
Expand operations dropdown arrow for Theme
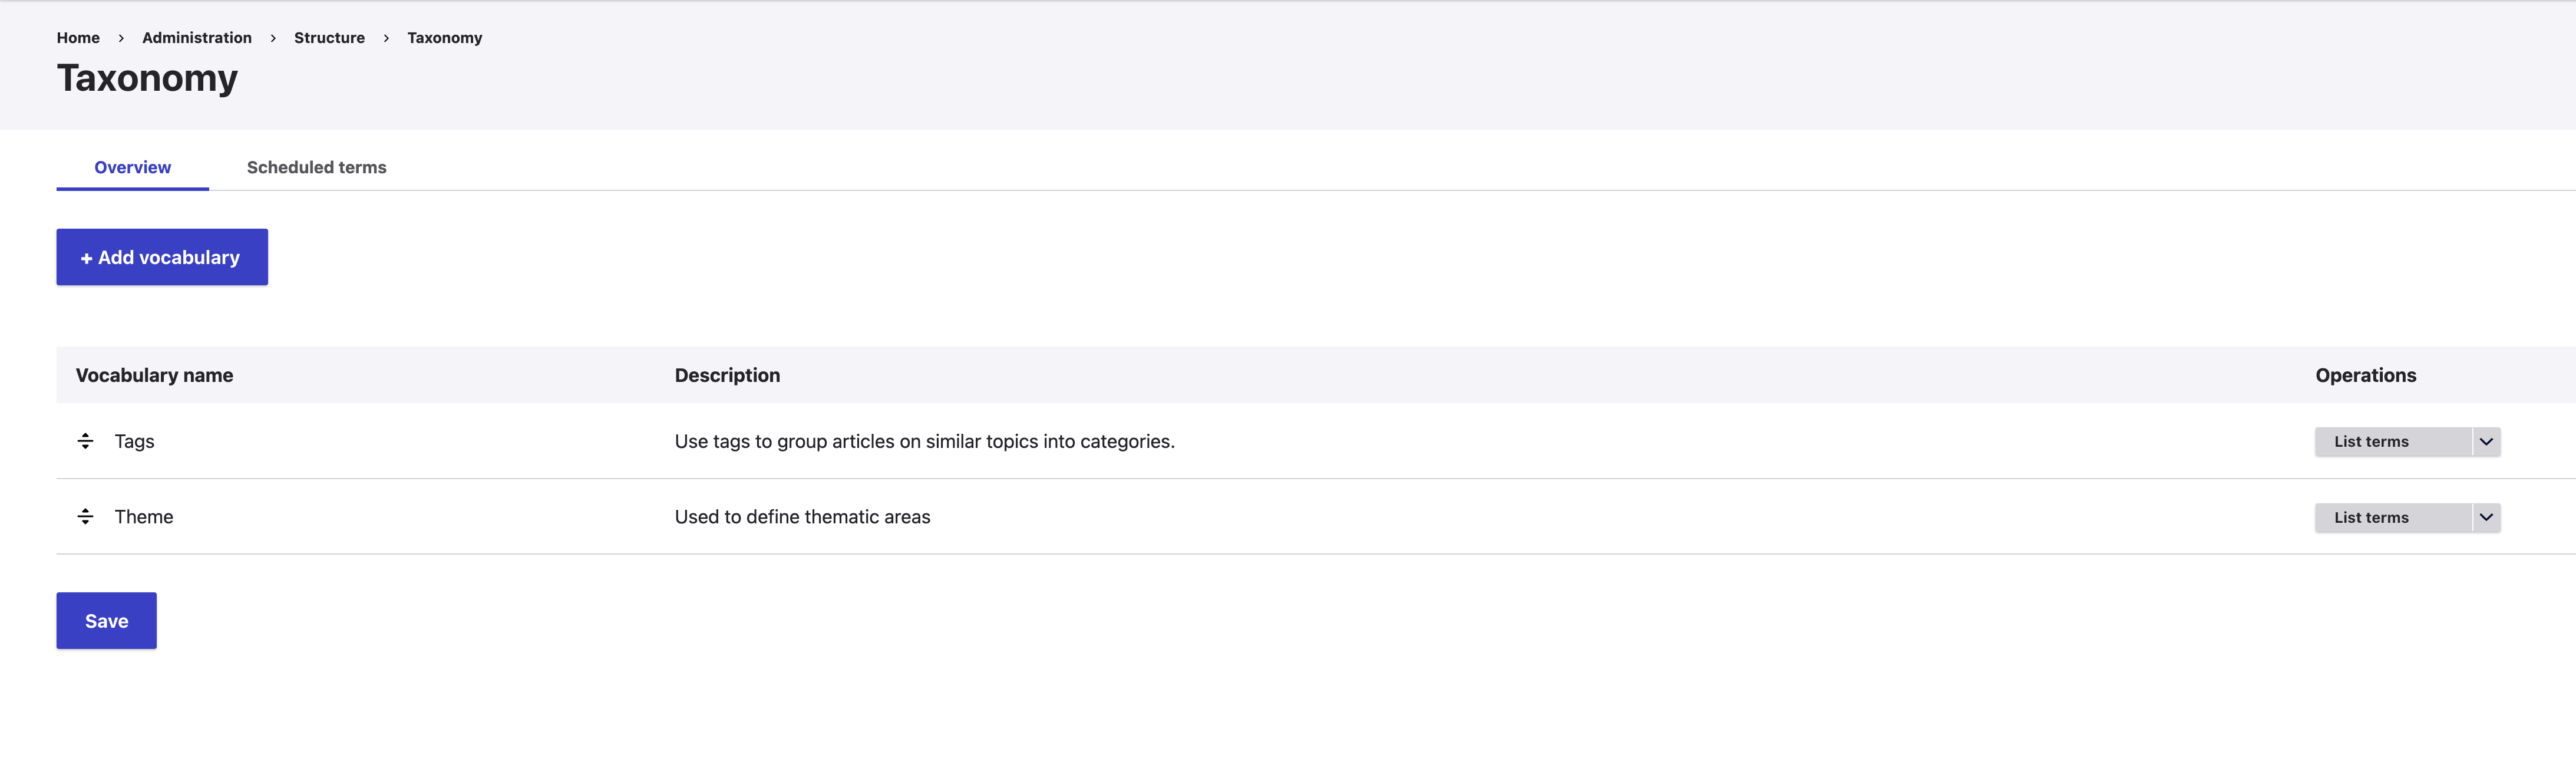coord(2486,517)
